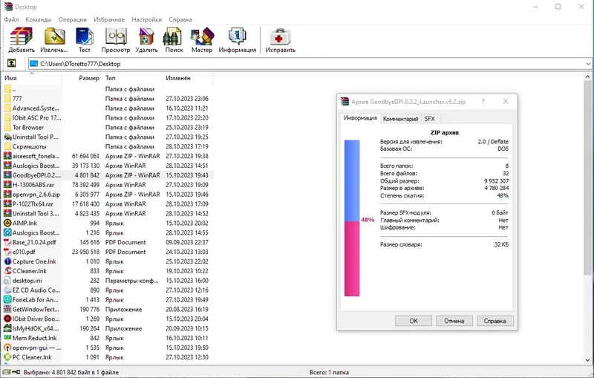This screenshot has height=378, width=594.
Task: Sort the list by Тип column
Action: (x=132, y=78)
